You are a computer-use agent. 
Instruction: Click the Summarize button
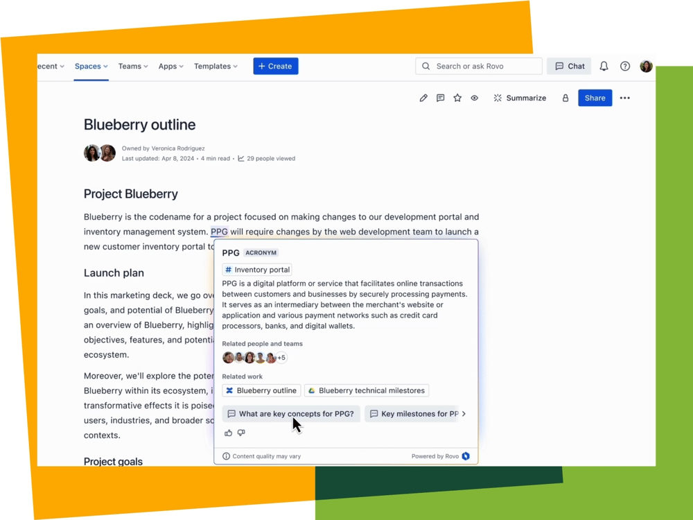[x=520, y=98]
